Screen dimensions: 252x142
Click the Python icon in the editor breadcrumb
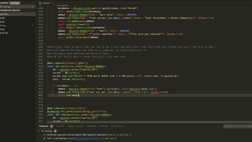coord(40,3)
